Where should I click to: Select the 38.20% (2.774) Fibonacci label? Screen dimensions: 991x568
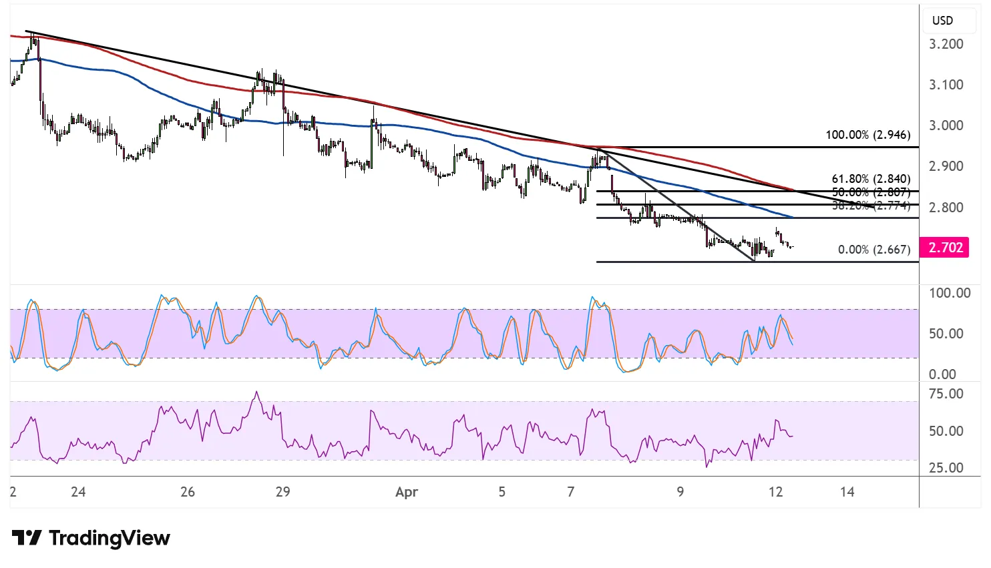click(x=871, y=206)
